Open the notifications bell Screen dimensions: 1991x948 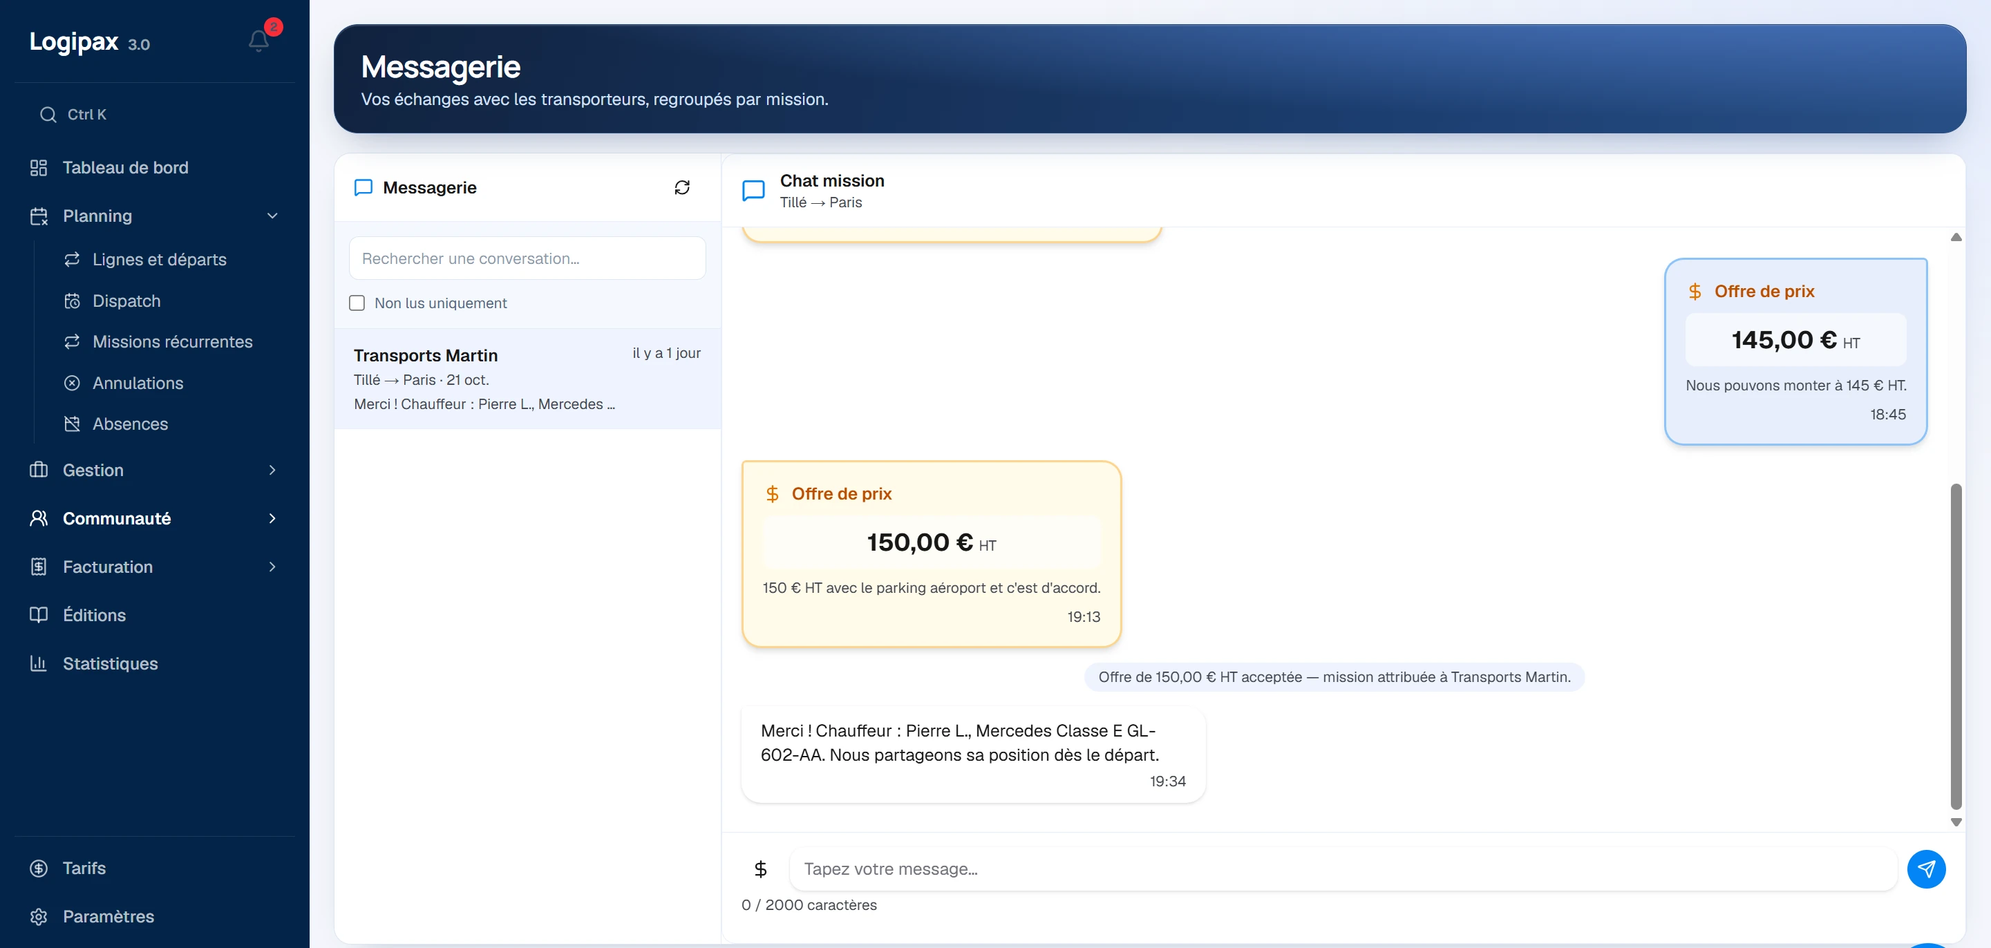click(x=259, y=40)
